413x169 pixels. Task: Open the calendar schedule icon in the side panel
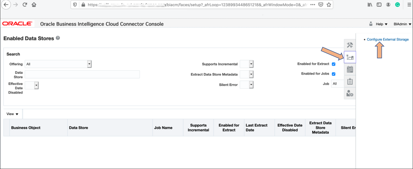(350, 69)
